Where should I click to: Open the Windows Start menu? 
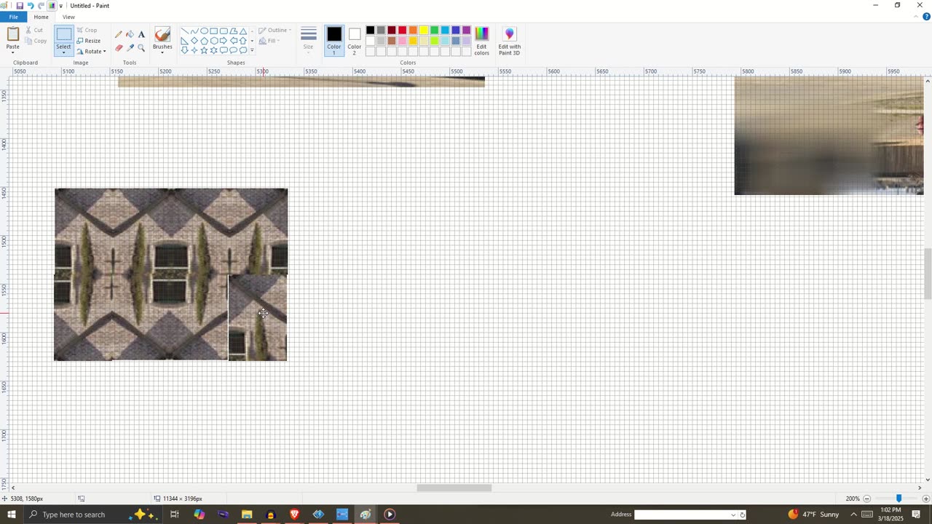point(12,515)
